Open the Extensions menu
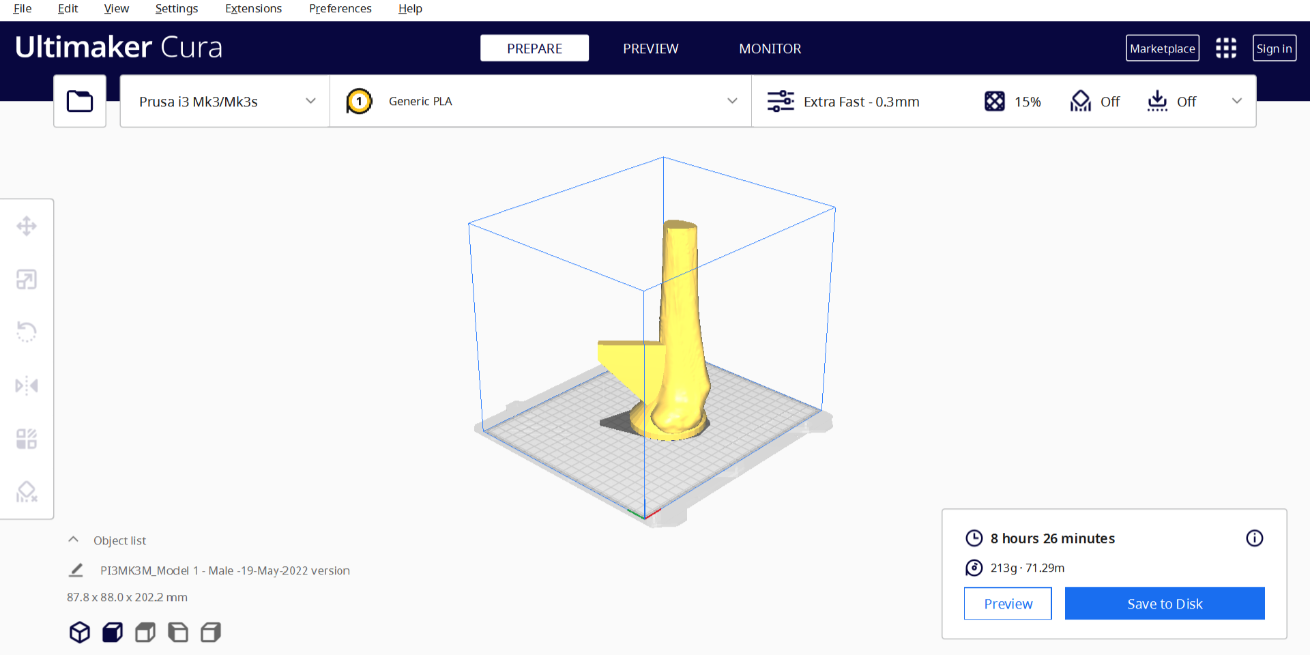This screenshot has height=655, width=1310. [x=253, y=9]
